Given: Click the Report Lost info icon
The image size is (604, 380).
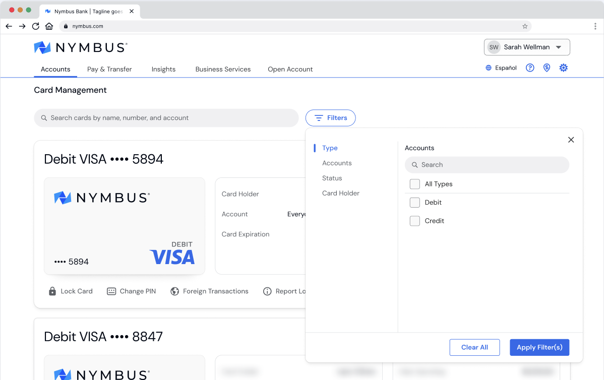Looking at the screenshot, I should click(267, 291).
